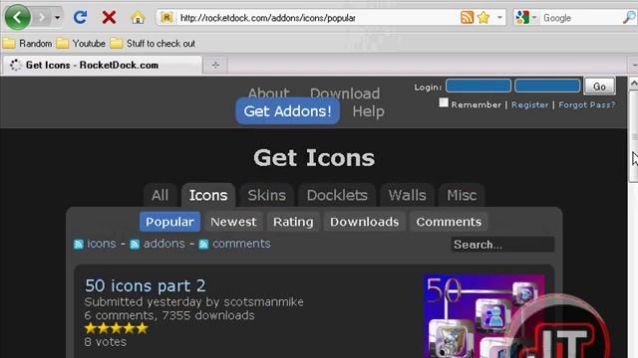
Task: Click the comments RSS feed icon
Action: (203, 244)
